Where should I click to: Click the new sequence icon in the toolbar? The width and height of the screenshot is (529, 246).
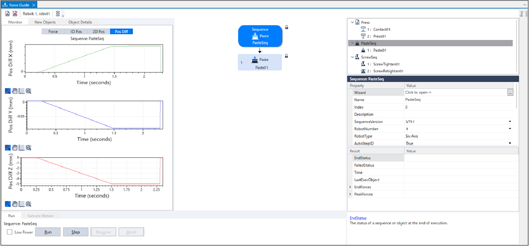tap(7, 14)
